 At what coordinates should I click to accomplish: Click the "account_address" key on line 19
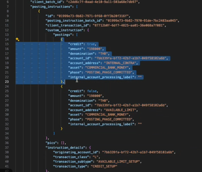coord(84,63)
